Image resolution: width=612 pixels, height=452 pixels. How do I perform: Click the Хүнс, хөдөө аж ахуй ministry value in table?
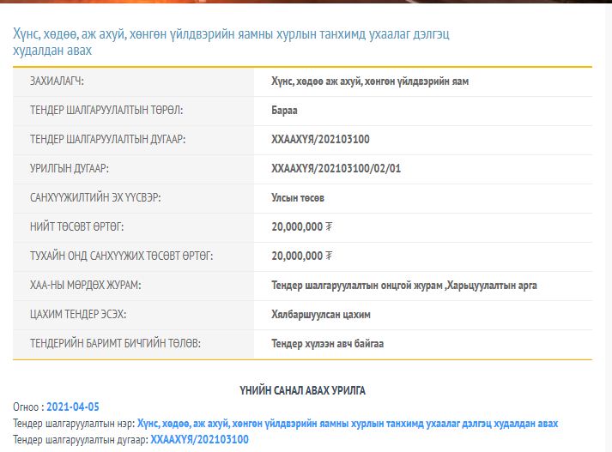coord(369,81)
